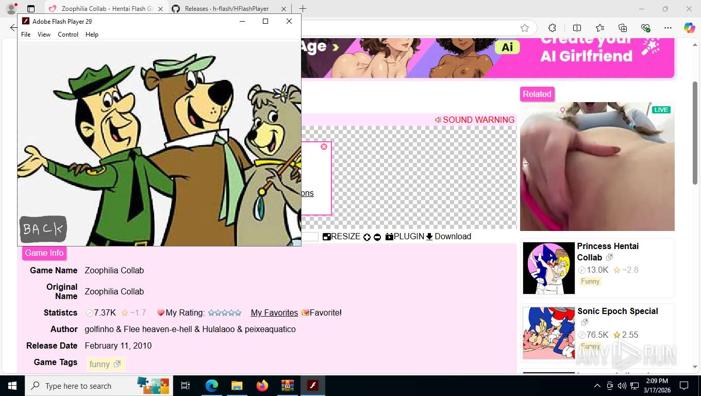The image size is (701, 396).
Task: Click the page vertical scrollbar thumb
Action: click(695, 133)
